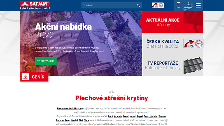Download the Ceník price list
This screenshot has height=126, width=224.
pos(34,77)
